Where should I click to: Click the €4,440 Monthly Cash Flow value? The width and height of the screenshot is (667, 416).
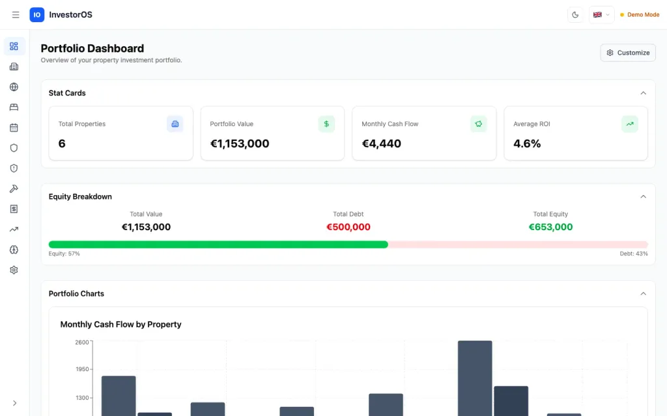pos(381,144)
